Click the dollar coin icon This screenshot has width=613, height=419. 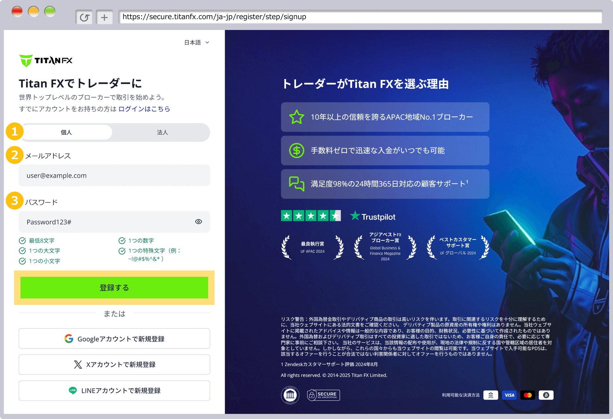[297, 151]
